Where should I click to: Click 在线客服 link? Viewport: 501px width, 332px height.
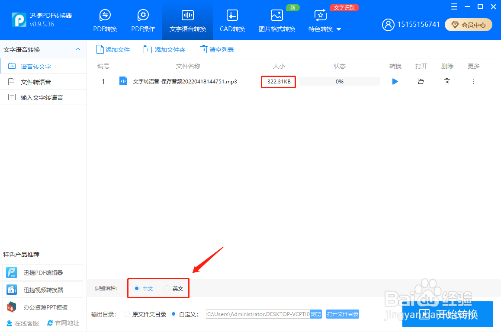22,323
